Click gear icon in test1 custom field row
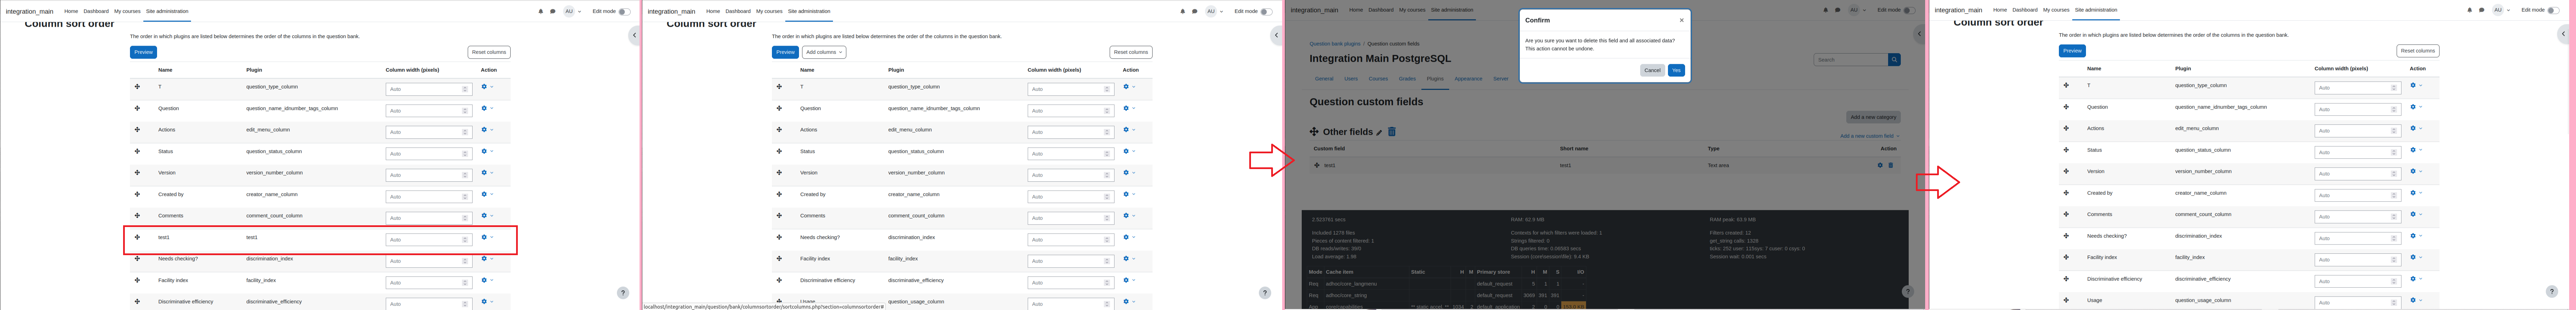 (x=1880, y=165)
